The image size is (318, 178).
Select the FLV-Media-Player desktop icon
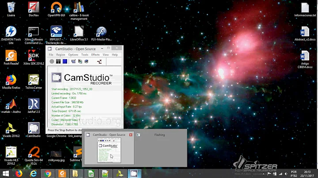click(x=102, y=33)
